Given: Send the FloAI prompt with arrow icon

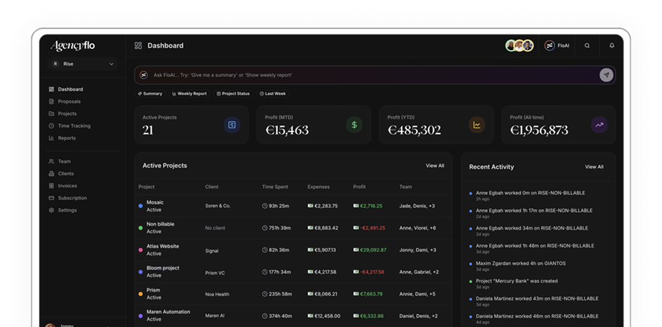Looking at the screenshot, I should (606, 75).
